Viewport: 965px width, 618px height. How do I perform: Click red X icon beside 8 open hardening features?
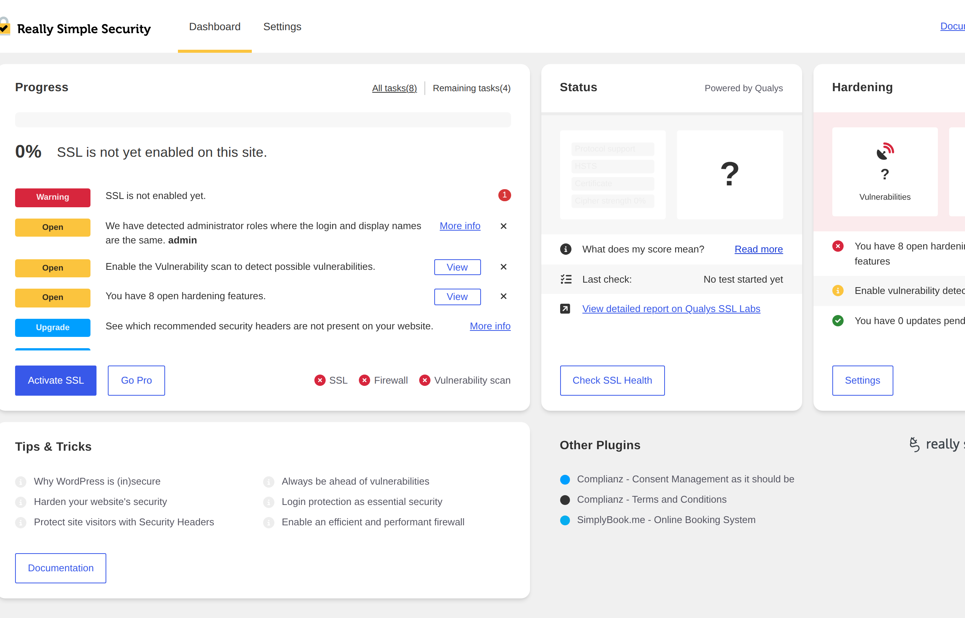point(838,246)
